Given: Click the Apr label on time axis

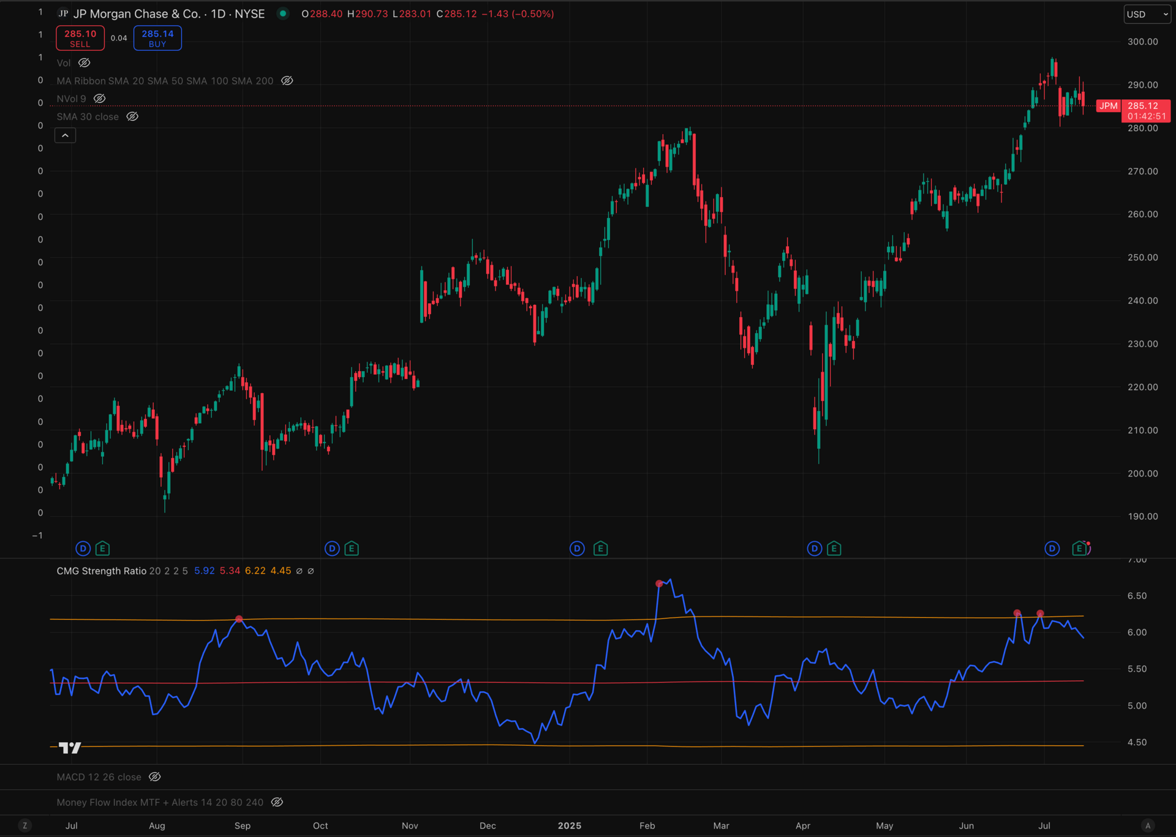Looking at the screenshot, I should coord(803,825).
